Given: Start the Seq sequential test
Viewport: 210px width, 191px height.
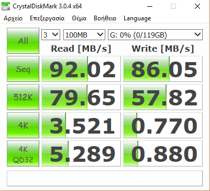Looking at the screenshot, I should point(23,69).
